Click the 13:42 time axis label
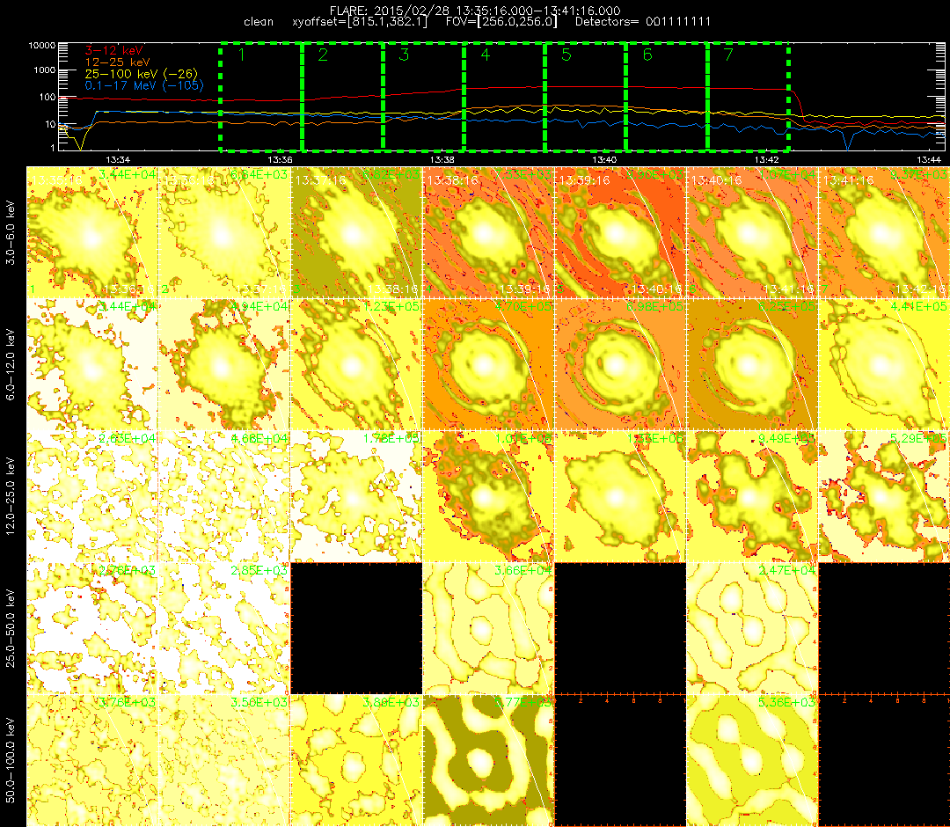Image resolution: width=950 pixels, height=827 pixels. (x=767, y=160)
